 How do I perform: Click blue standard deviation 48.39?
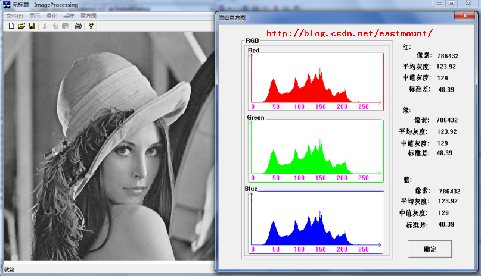(446, 224)
